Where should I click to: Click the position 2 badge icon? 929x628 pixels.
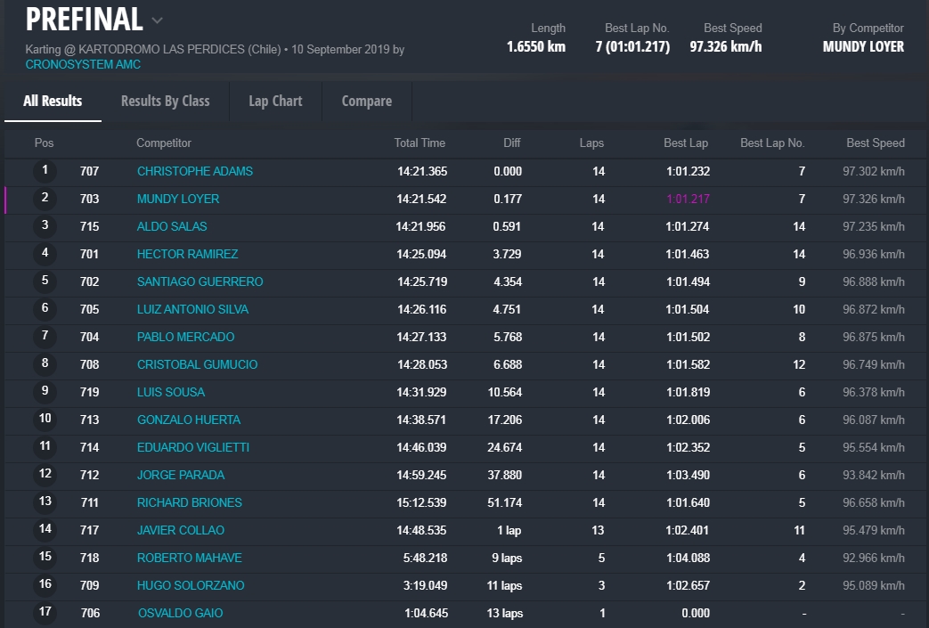[45, 198]
